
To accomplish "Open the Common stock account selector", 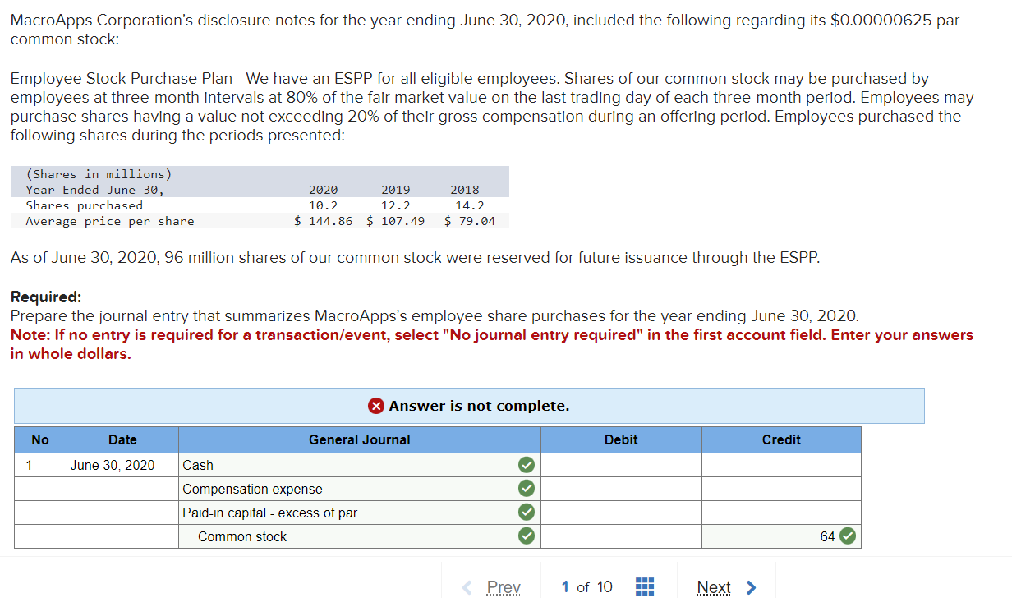I will [x=345, y=536].
